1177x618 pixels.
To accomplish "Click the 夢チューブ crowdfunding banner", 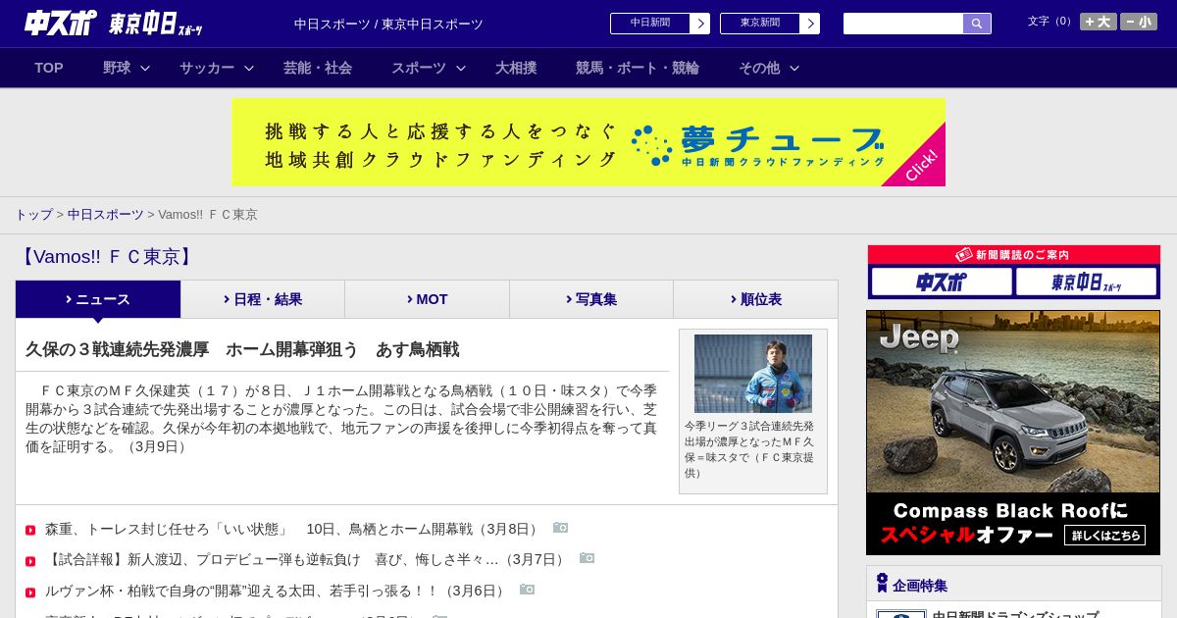I will click(x=588, y=142).
